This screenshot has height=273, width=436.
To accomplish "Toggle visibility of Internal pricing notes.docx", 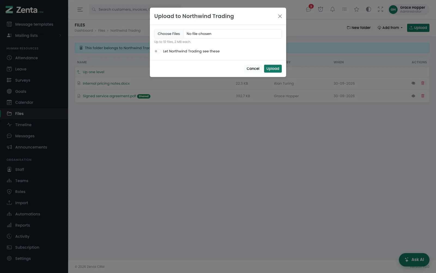I will [x=413, y=83].
